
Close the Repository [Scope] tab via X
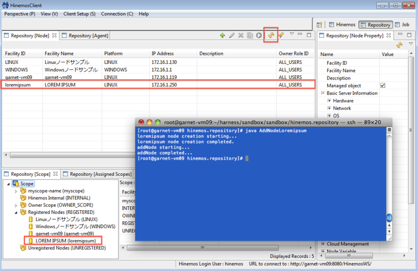pyautogui.click(x=55, y=174)
